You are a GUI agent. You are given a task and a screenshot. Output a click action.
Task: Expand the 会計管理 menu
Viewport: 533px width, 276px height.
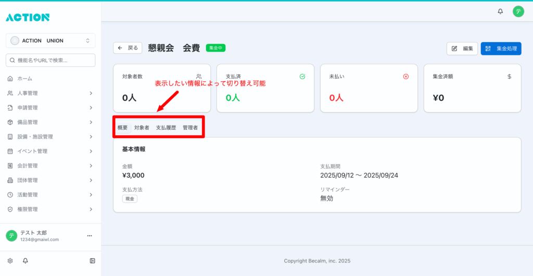pyautogui.click(x=50, y=166)
